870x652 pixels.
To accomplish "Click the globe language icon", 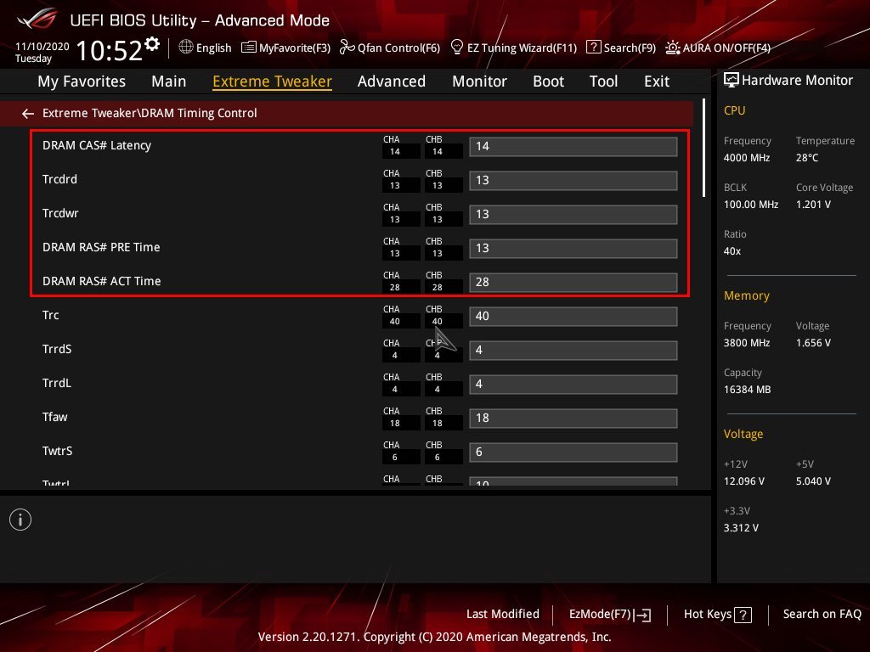I will click(x=186, y=48).
